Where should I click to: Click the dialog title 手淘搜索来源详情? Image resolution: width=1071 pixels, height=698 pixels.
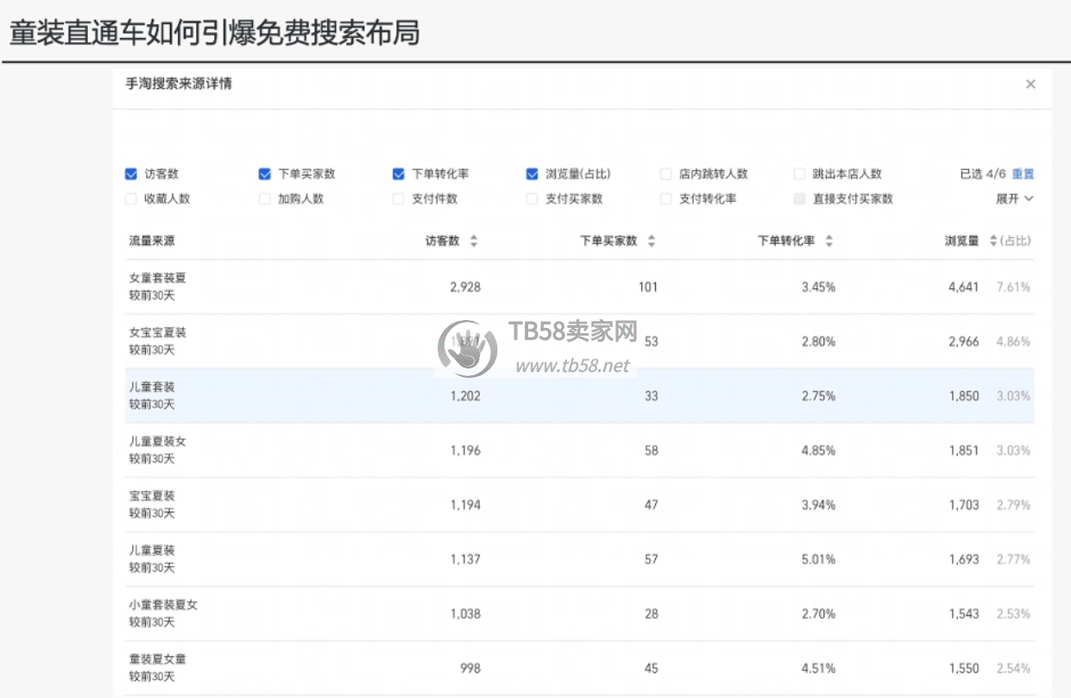(179, 84)
